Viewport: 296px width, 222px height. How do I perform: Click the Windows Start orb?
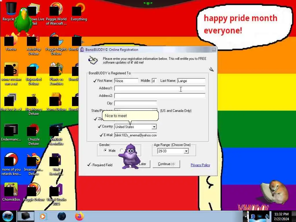click(x=8, y=216)
